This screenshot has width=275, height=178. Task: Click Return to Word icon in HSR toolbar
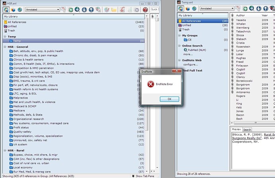(136, 10)
